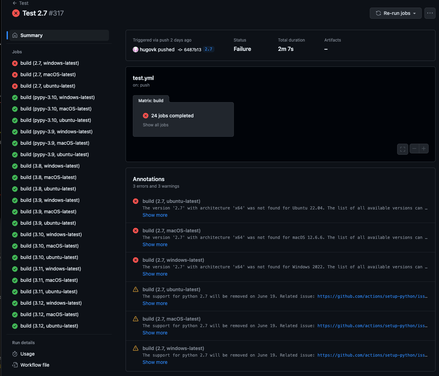Open the three-dot workflow options menu

[x=430, y=13]
